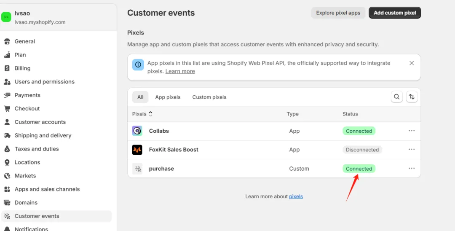Click the Taxes and duties icon
Image resolution: width=455 pixels, height=231 pixels.
point(7,149)
